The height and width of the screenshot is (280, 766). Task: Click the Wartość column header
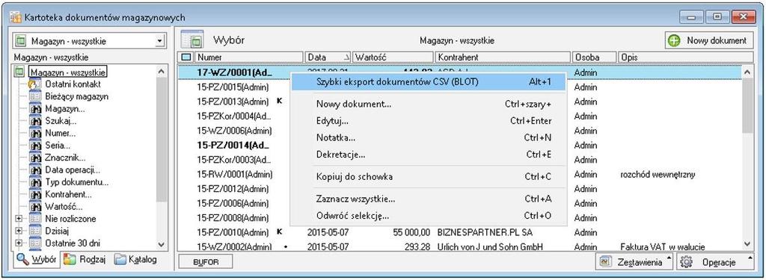point(393,57)
